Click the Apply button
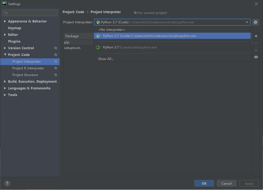Viewport: 263px width, 190px height. [249, 183]
